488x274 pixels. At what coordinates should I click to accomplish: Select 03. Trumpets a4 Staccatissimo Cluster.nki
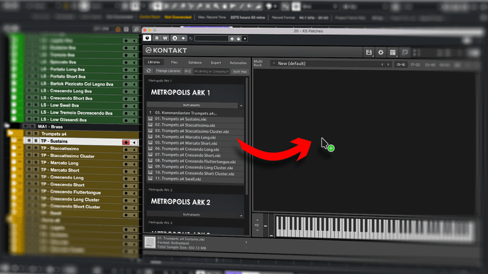(195, 131)
